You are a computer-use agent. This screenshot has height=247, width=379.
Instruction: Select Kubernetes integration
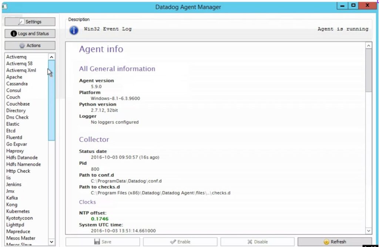[x=18, y=211]
